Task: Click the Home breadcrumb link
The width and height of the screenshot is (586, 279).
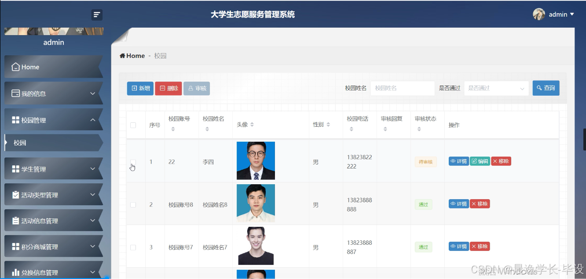Action: 132,56
